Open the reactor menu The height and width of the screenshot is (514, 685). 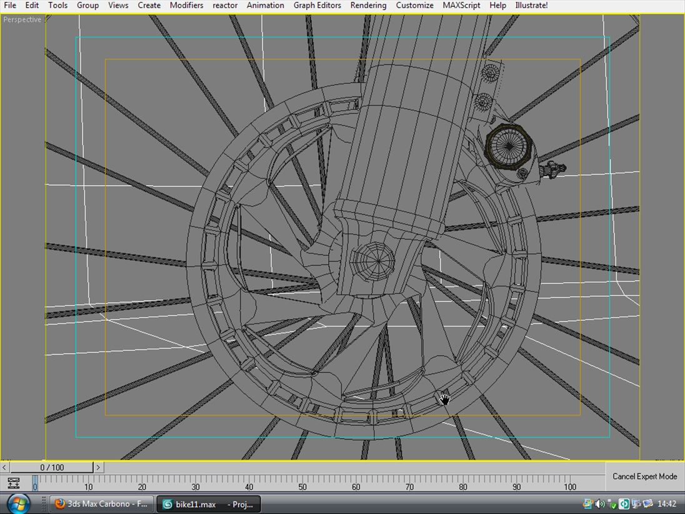pyautogui.click(x=225, y=5)
